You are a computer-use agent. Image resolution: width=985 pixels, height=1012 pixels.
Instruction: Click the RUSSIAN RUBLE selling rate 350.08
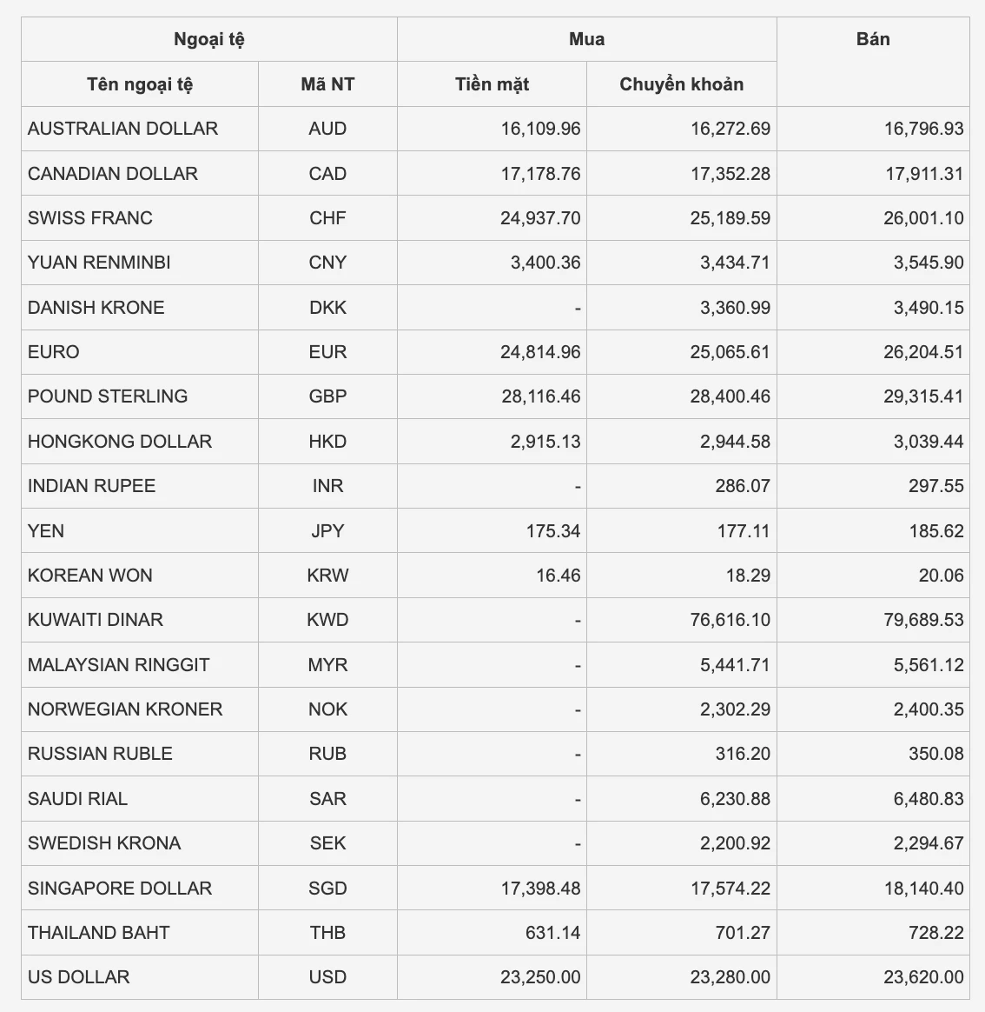point(935,754)
